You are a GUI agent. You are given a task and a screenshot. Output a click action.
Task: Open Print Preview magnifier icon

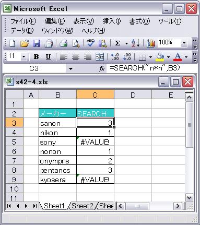[76, 43]
